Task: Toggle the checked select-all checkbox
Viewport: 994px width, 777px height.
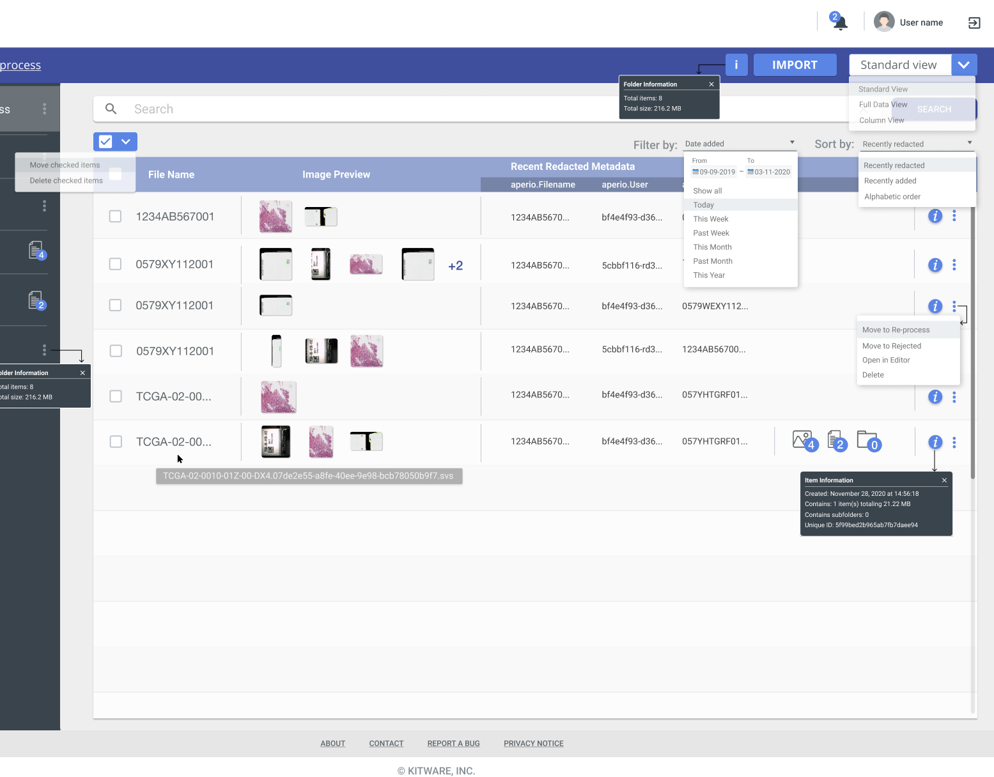Action: [x=105, y=142]
